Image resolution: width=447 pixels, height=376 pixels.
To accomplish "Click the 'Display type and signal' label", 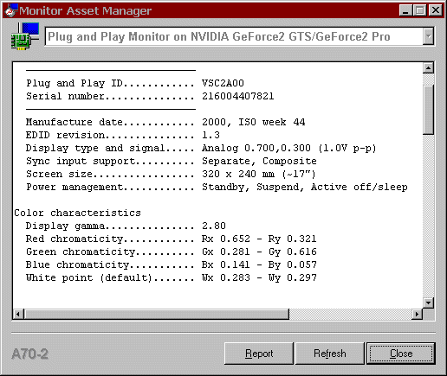I will tap(95, 149).
